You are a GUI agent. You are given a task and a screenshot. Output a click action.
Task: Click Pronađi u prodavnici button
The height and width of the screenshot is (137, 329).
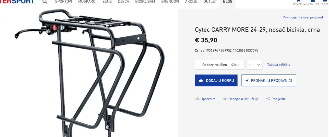(269, 80)
